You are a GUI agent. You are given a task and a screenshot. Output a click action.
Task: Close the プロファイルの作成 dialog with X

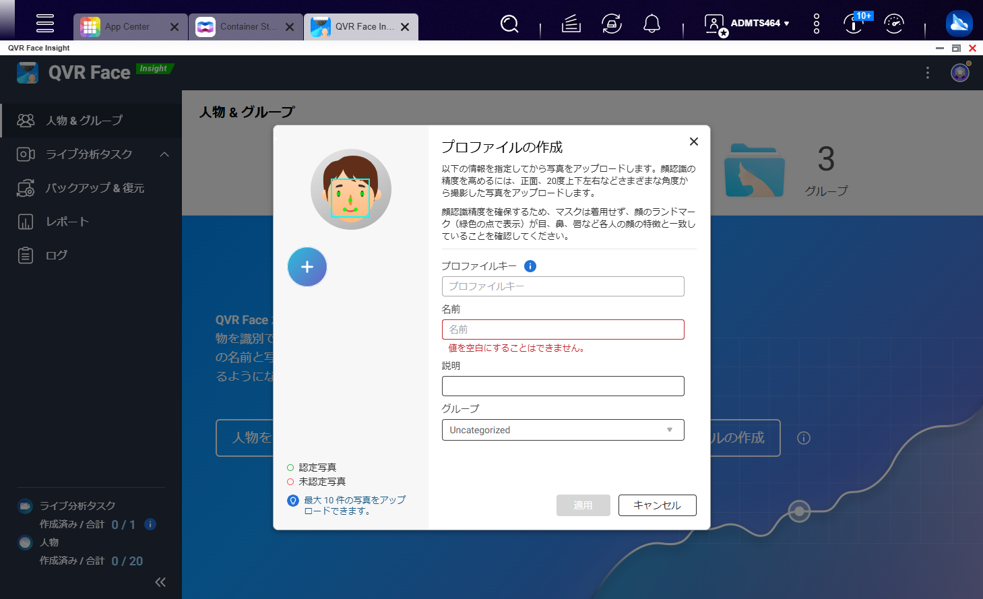[x=694, y=141]
